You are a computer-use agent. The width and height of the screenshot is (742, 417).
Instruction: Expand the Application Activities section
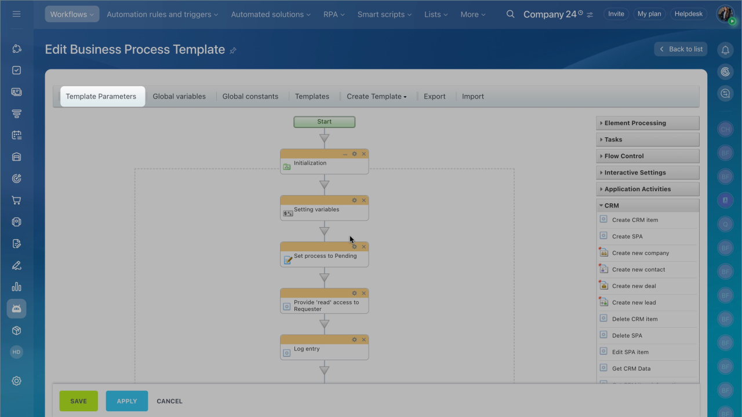click(648, 189)
